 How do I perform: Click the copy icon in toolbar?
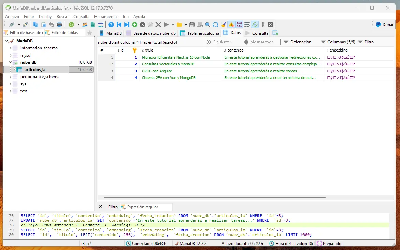tap(36, 25)
